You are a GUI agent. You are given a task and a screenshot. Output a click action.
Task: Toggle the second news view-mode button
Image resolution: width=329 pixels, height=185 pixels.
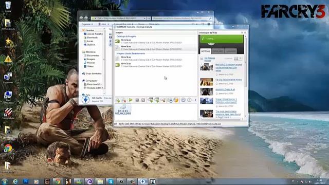click(241, 58)
